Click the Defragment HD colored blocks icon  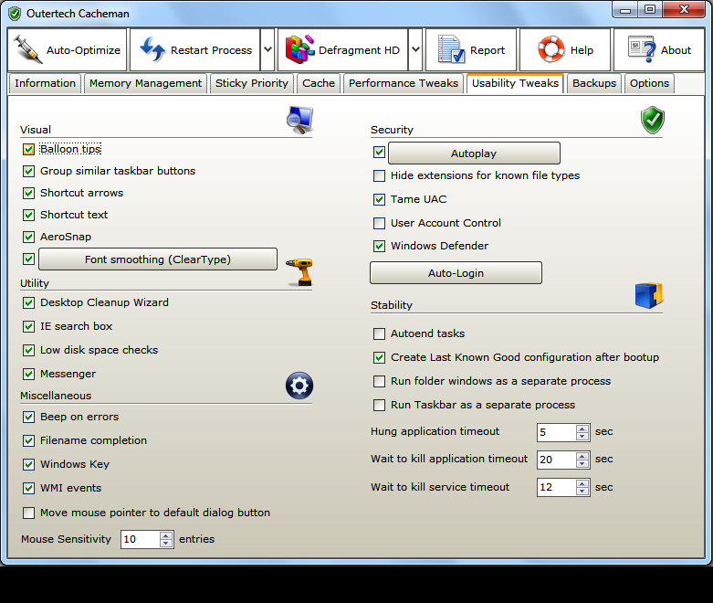coord(299,49)
